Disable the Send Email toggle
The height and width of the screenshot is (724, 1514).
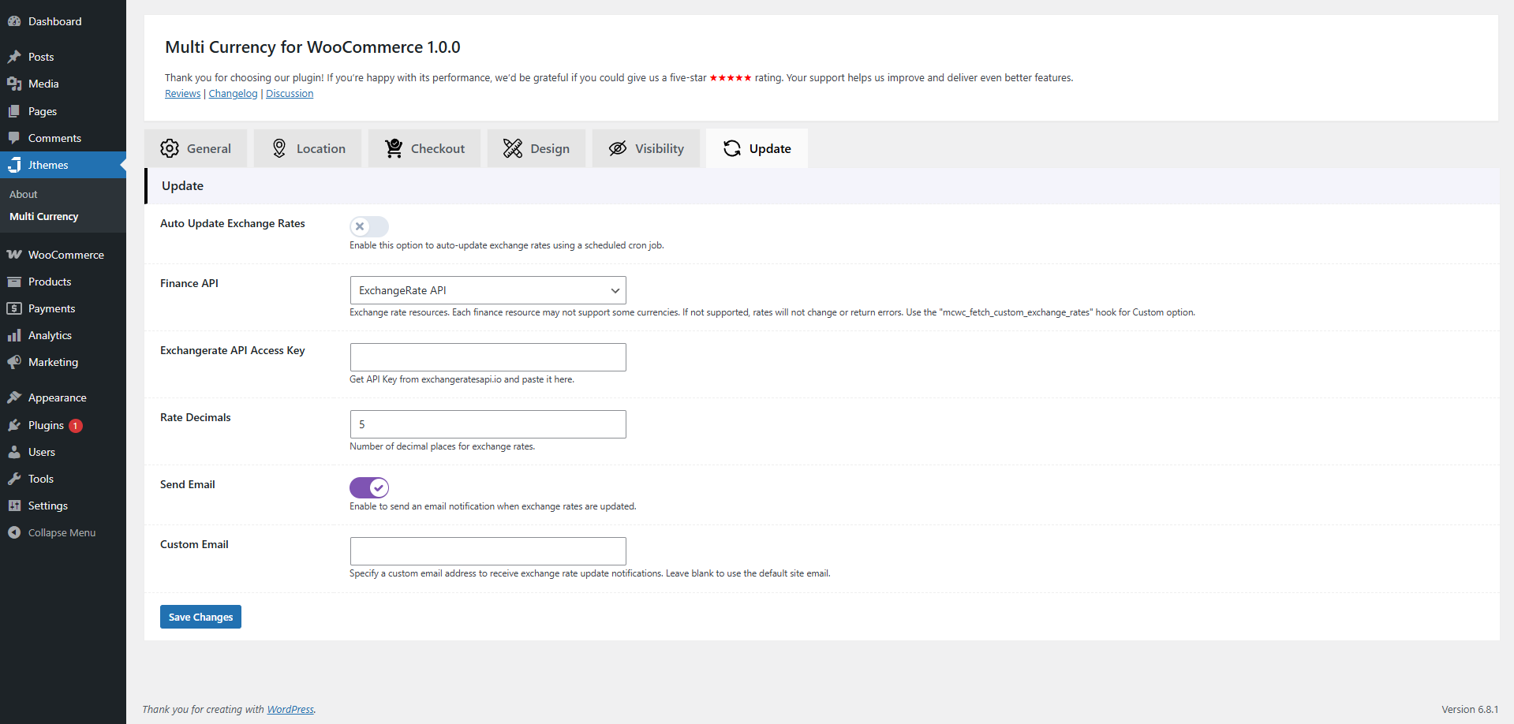click(368, 487)
